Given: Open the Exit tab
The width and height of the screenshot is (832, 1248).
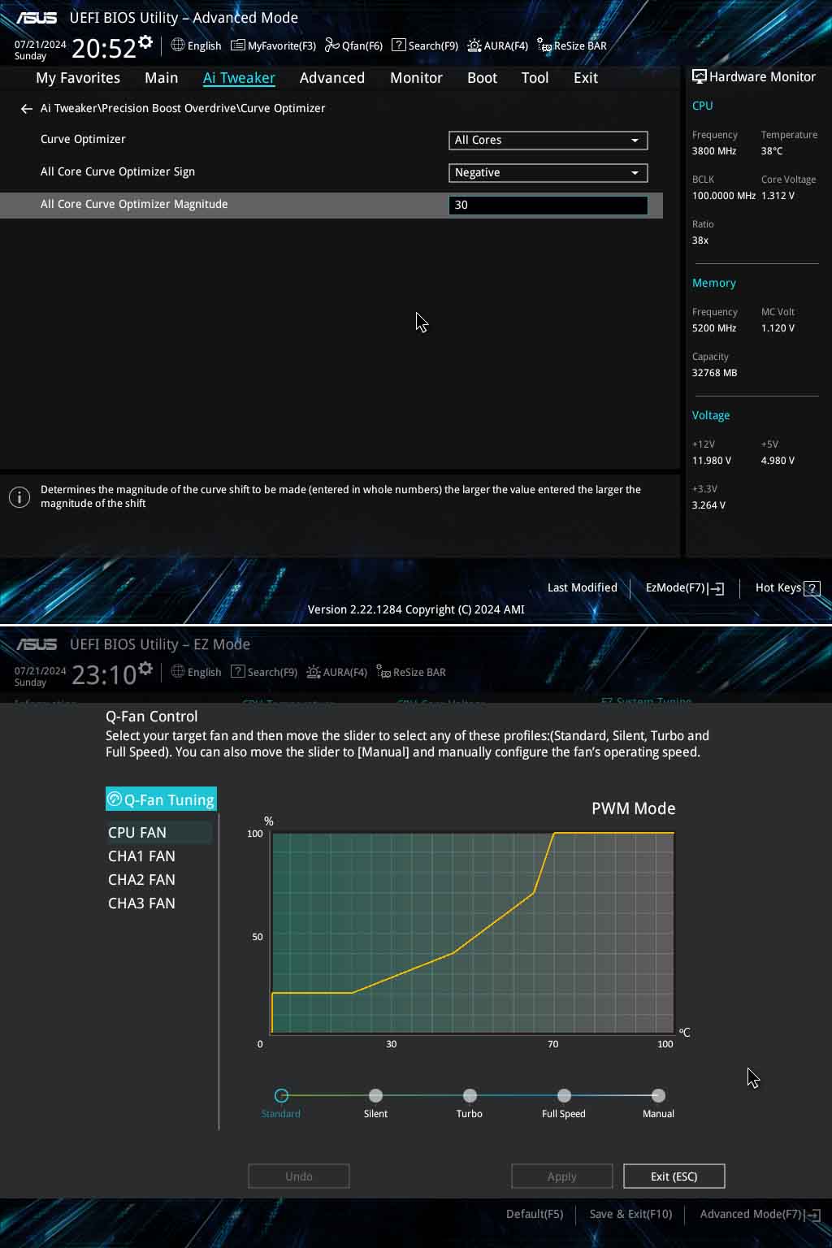Looking at the screenshot, I should click(x=585, y=78).
